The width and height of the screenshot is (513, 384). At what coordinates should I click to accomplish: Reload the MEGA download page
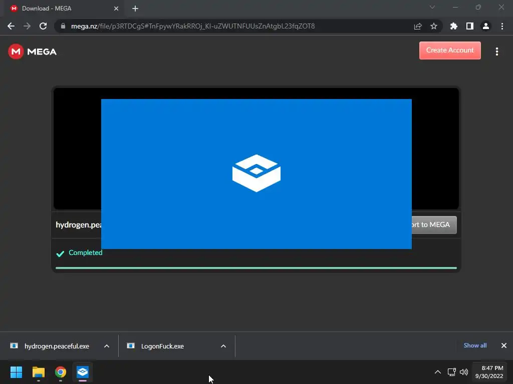tap(43, 26)
